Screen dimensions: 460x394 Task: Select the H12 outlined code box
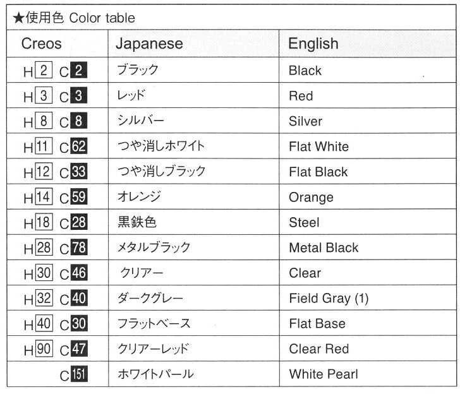pyautogui.click(x=44, y=171)
